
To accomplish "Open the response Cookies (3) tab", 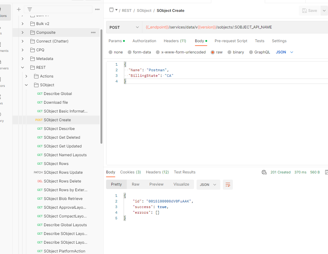I will [x=130, y=172].
